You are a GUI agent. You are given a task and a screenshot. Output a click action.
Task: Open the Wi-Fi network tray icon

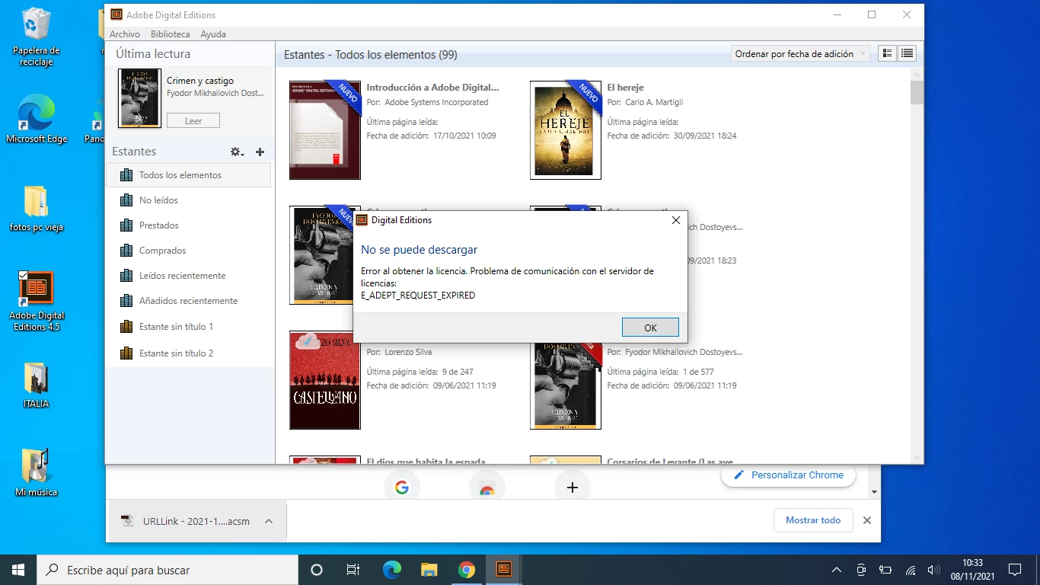click(x=910, y=570)
